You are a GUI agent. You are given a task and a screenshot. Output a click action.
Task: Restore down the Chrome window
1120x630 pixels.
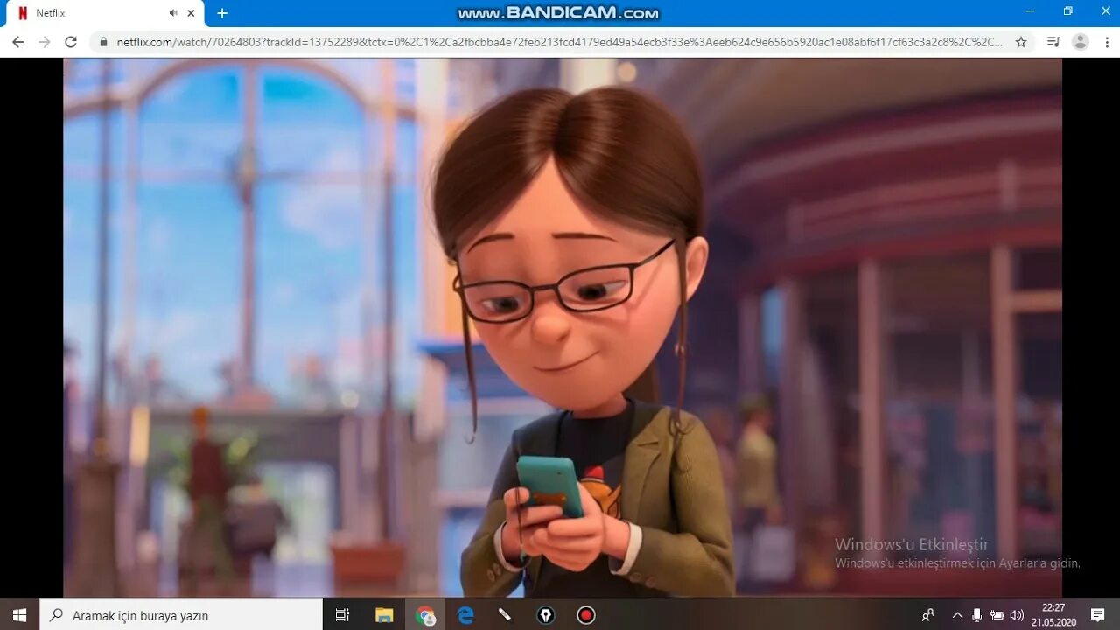(1067, 10)
